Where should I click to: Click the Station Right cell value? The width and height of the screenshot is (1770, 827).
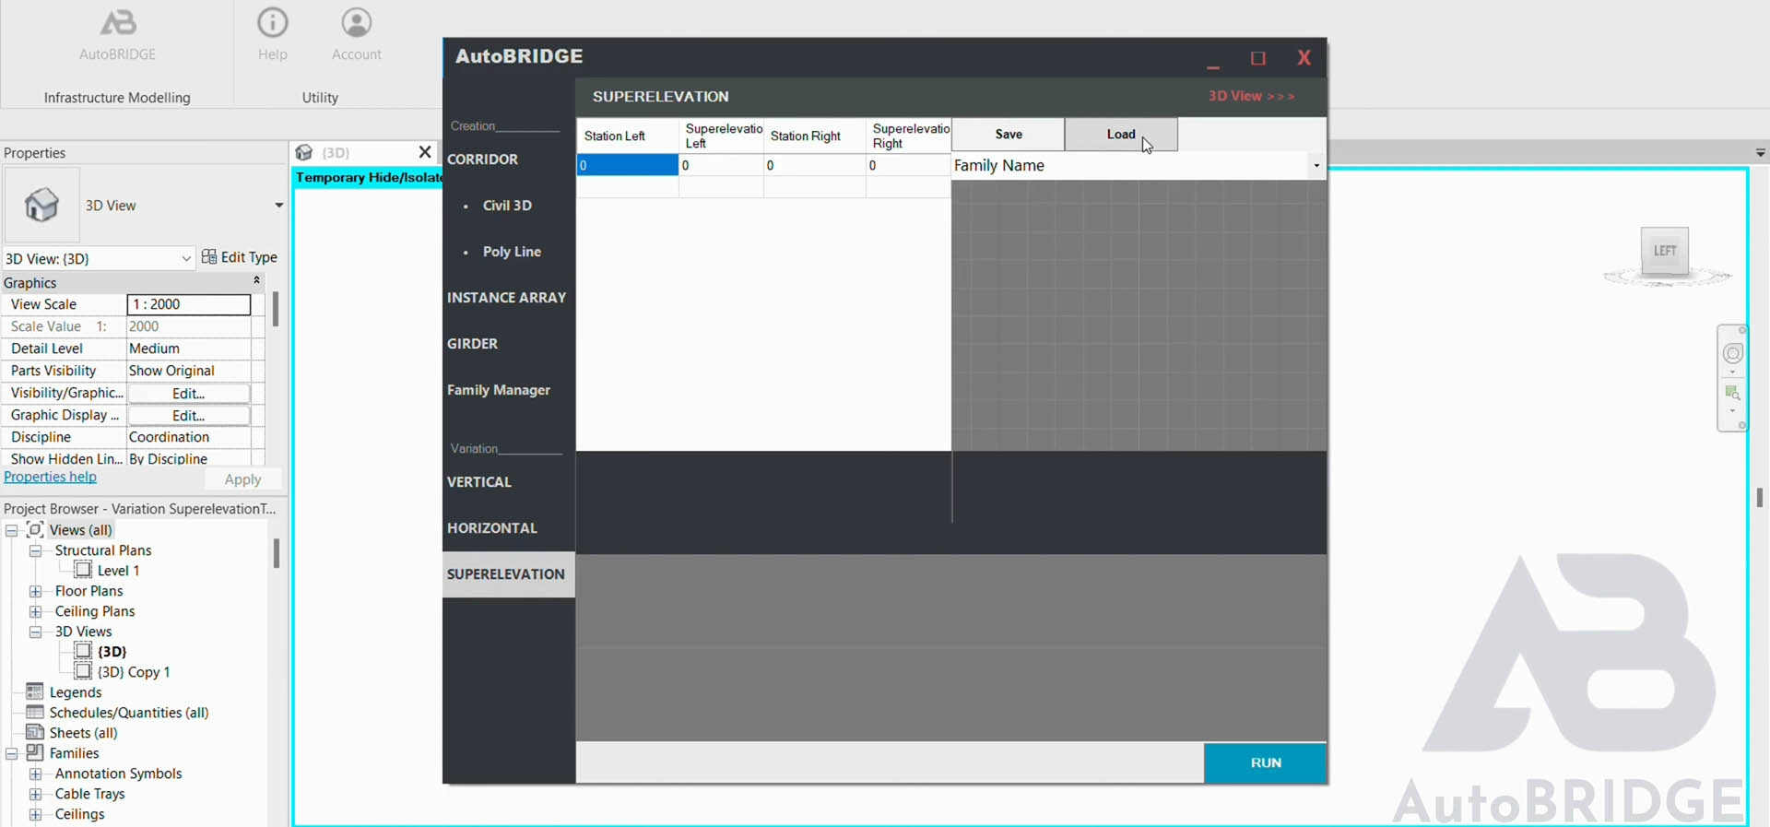814,165
